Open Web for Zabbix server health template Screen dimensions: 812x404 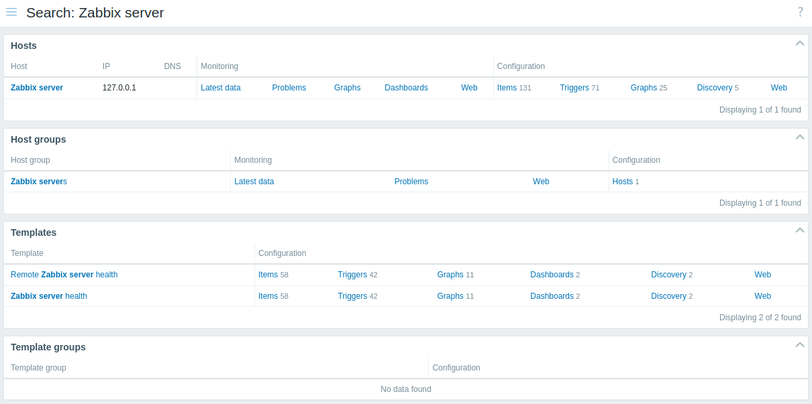pos(763,296)
